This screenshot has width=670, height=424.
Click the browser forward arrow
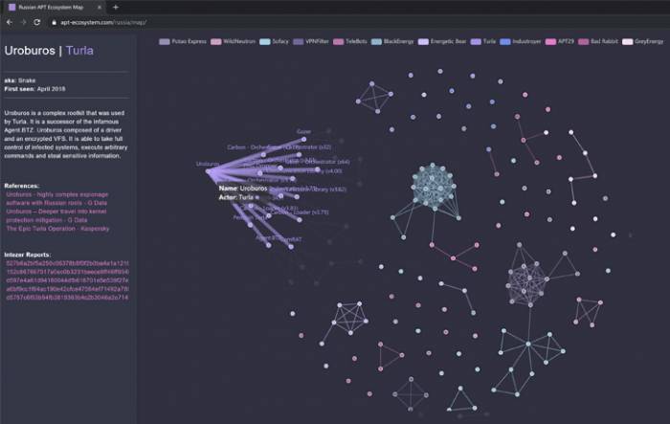pyautogui.click(x=23, y=21)
